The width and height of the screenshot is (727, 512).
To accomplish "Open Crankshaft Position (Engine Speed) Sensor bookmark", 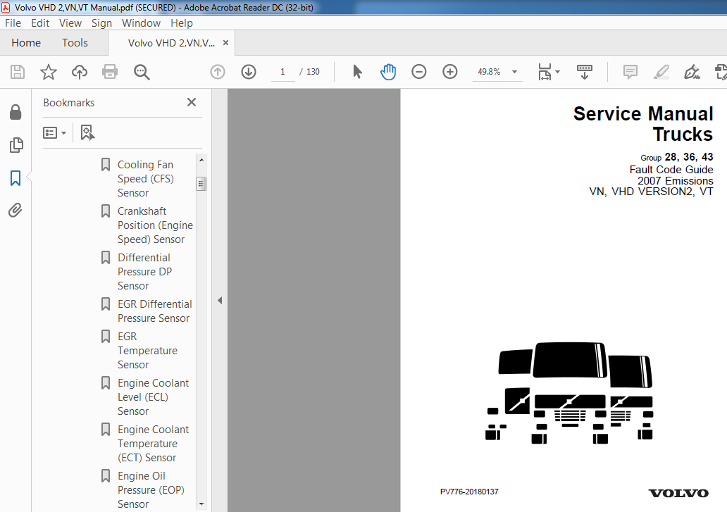I will (155, 225).
